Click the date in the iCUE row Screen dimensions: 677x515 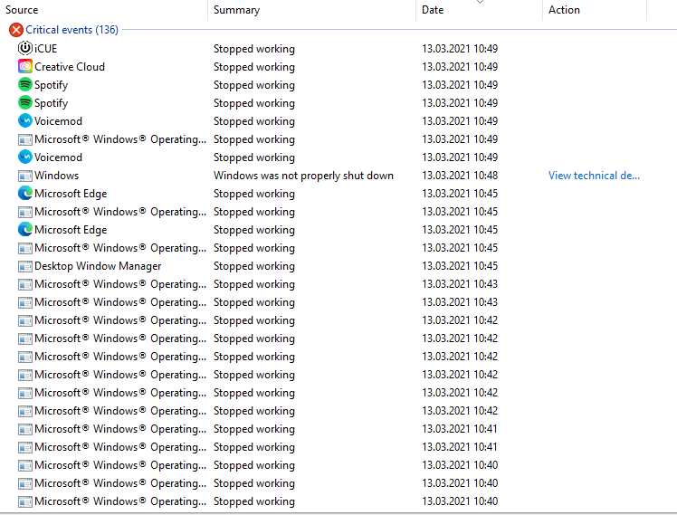coord(460,49)
